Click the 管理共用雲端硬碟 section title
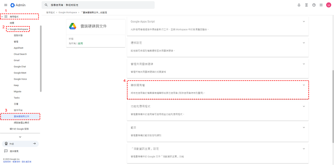 [x=142, y=64]
